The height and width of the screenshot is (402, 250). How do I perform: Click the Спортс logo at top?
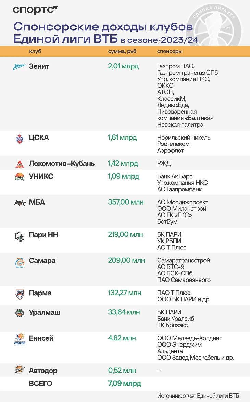(x=35, y=10)
